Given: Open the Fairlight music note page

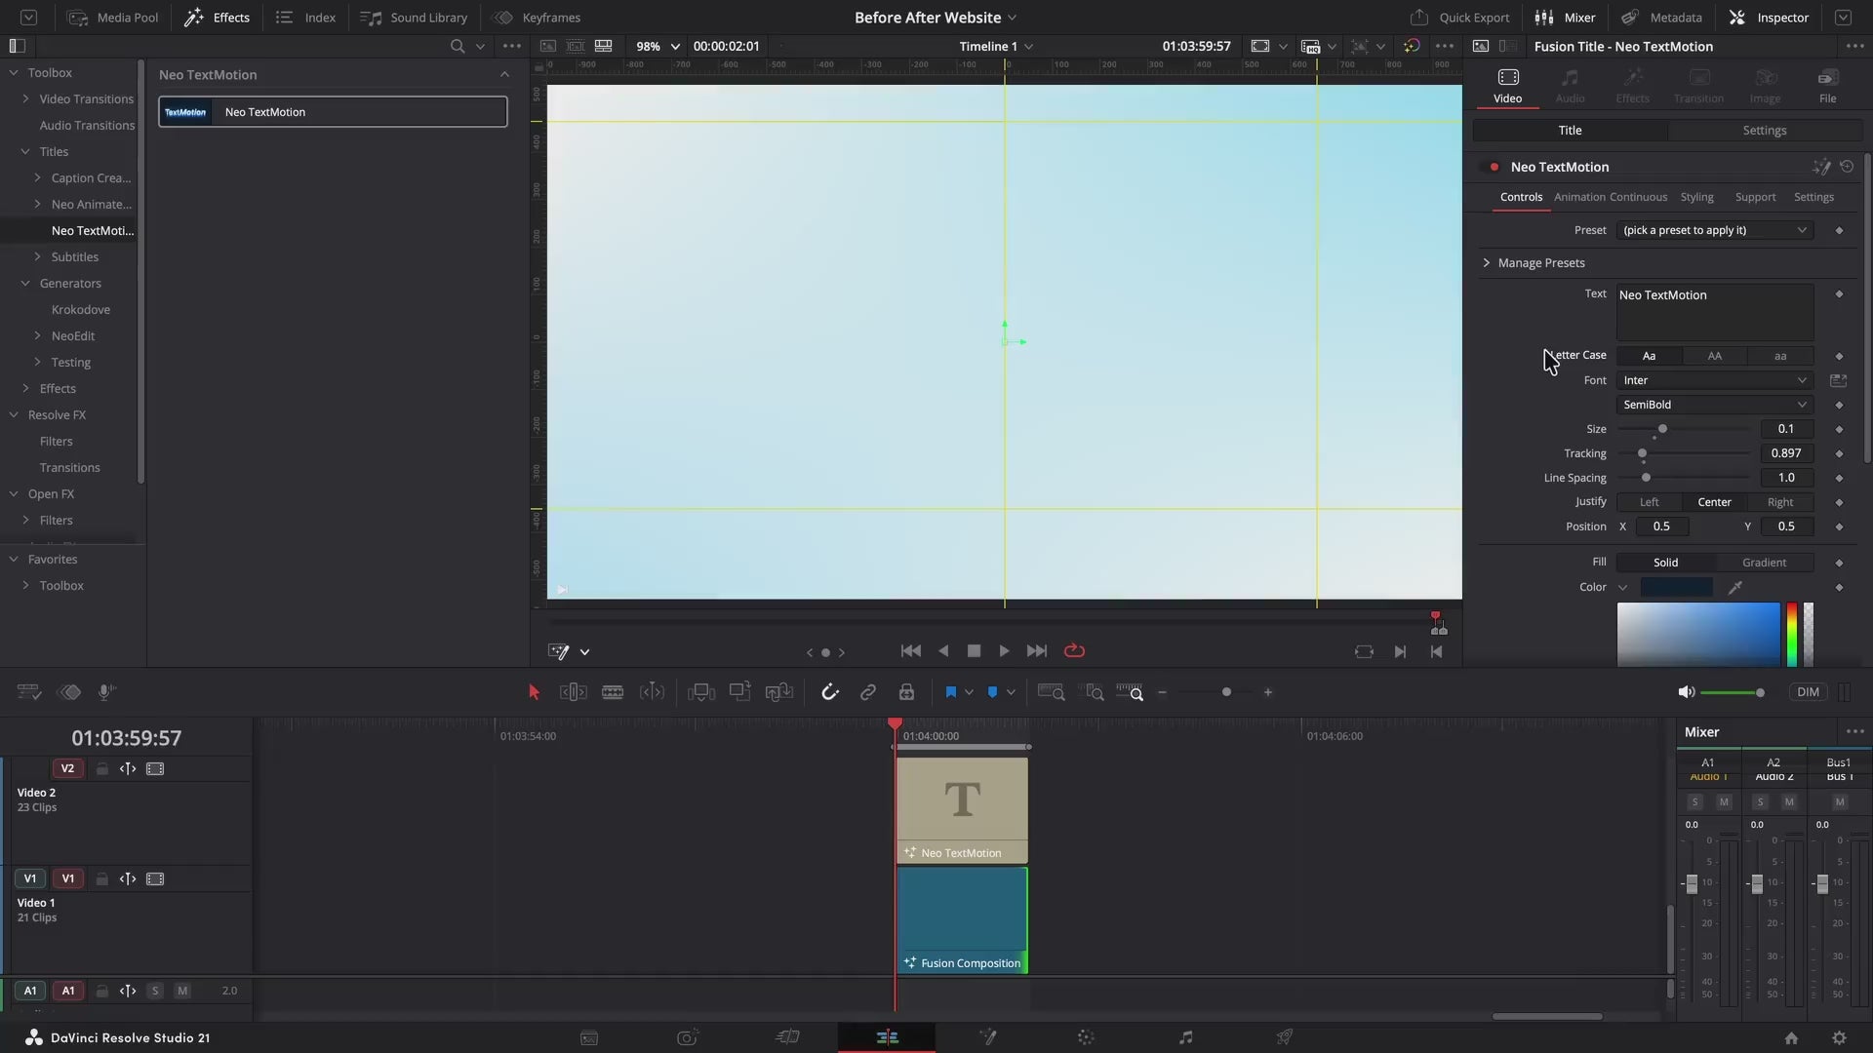Looking at the screenshot, I should click(1185, 1037).
